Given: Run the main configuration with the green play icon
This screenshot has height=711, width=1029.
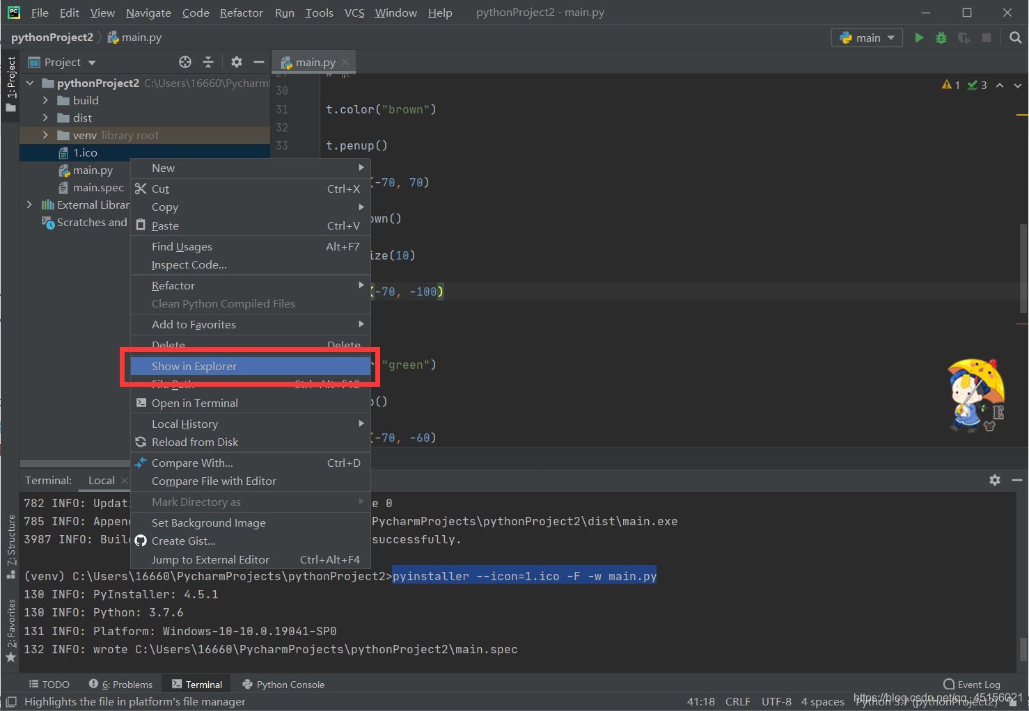Looking at the screenshot, I should click(x=919, y=38).
